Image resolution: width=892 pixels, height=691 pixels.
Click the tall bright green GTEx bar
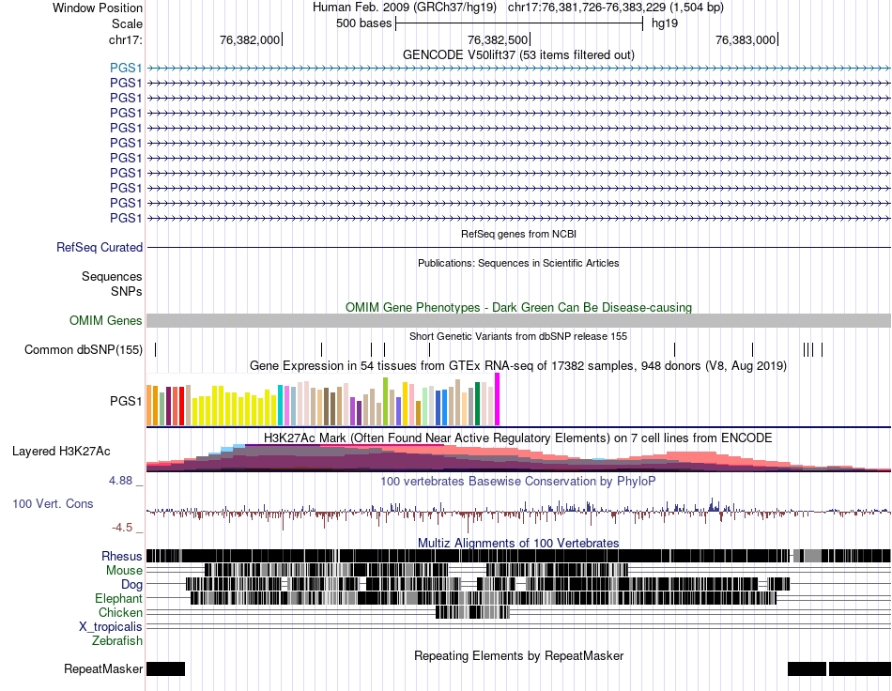(385, 402)
